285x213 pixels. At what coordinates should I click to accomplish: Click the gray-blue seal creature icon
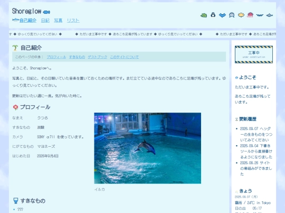tap(232, 15)
